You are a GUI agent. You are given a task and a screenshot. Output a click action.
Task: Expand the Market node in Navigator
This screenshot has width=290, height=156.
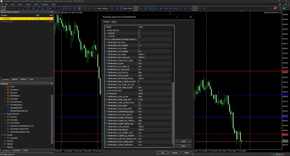tap(2, 144)
